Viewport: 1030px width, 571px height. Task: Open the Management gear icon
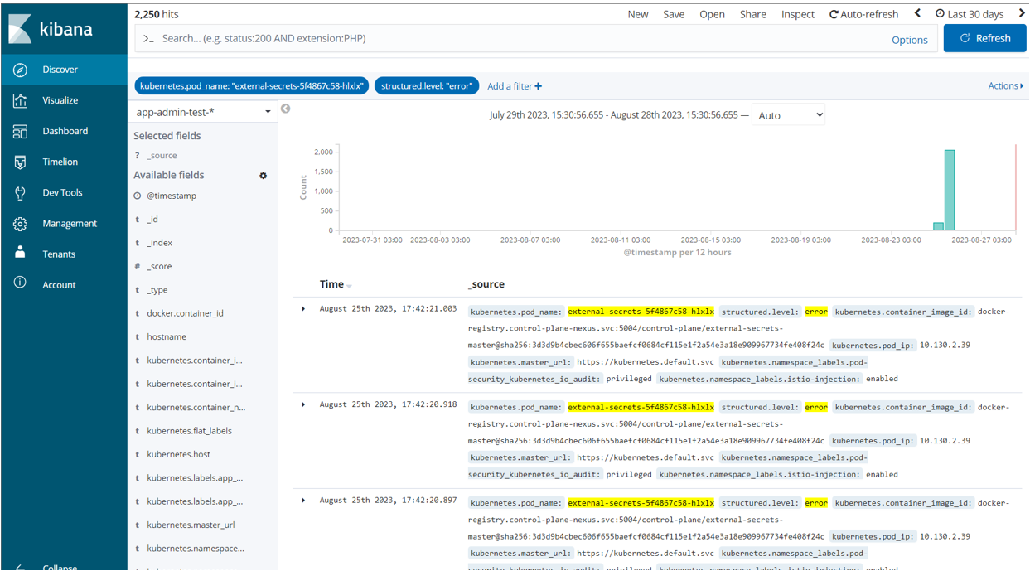click(x=20, y=224)
